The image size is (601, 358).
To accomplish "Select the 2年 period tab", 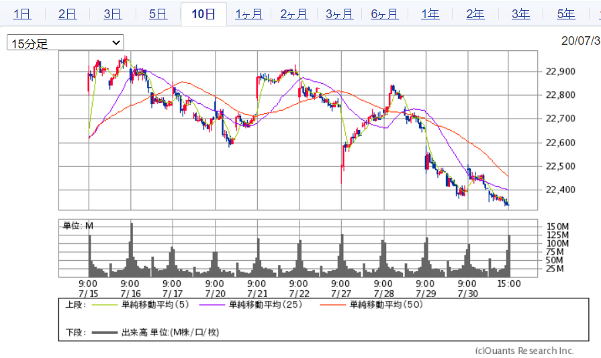I will tap(475, 13).
